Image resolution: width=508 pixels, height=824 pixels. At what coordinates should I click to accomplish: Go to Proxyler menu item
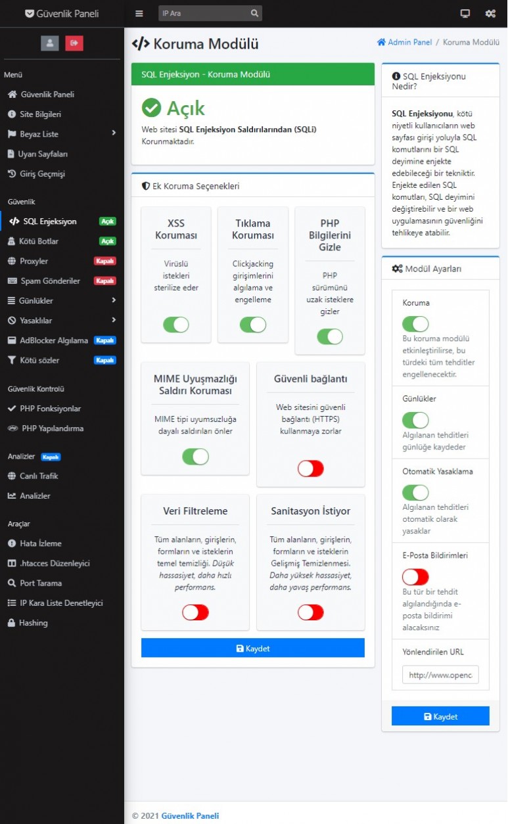62,261
